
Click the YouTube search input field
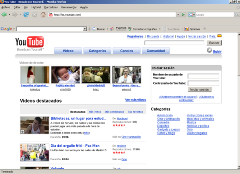point(174,43)
